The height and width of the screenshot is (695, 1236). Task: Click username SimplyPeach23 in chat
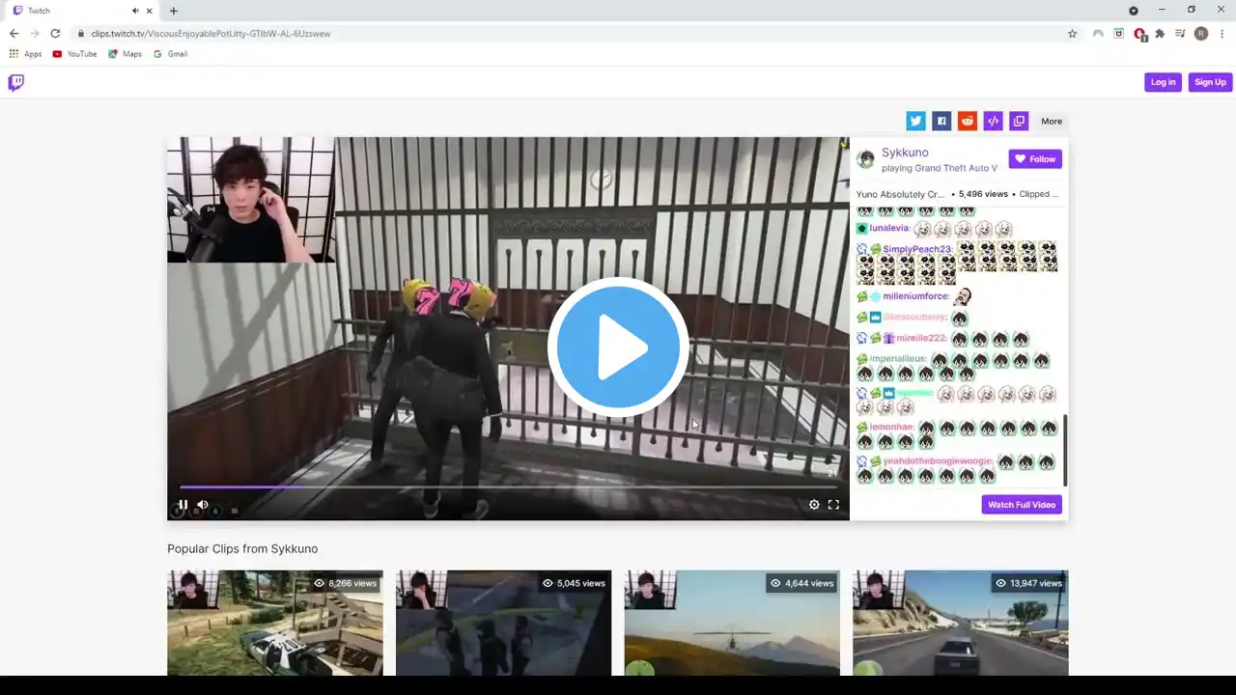917,249
